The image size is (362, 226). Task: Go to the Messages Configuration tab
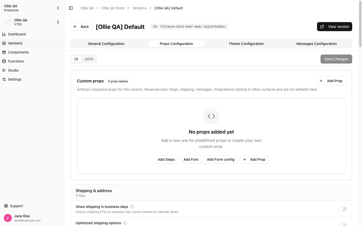316,44
